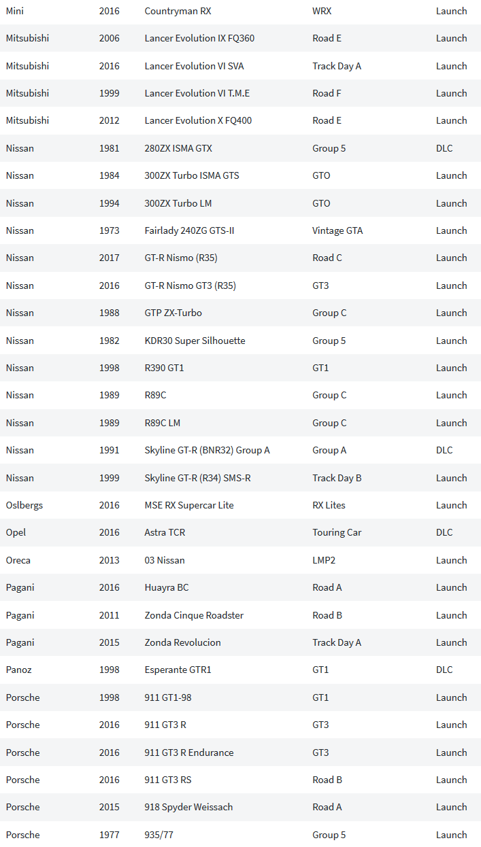Click 918 Spyder Weissach model
Viewport: 481px width, 847px height.
tap(188, 807)
